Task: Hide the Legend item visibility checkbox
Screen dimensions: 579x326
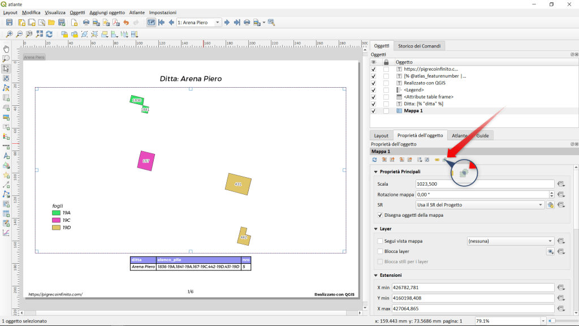Action: (x=374, y=90)
